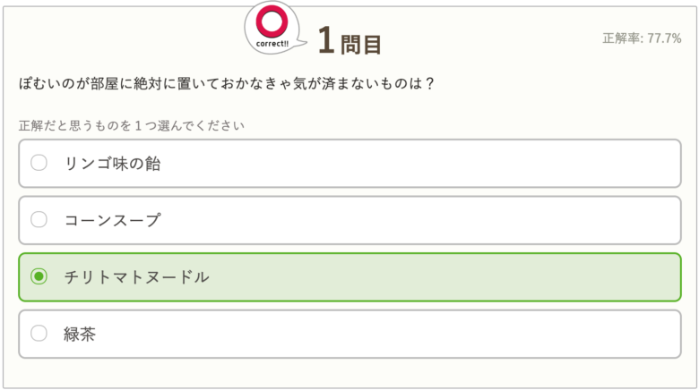This screenshot has height=390, width=699.
Task: Select the 緑茶 radio button
Action: point(39,333)
